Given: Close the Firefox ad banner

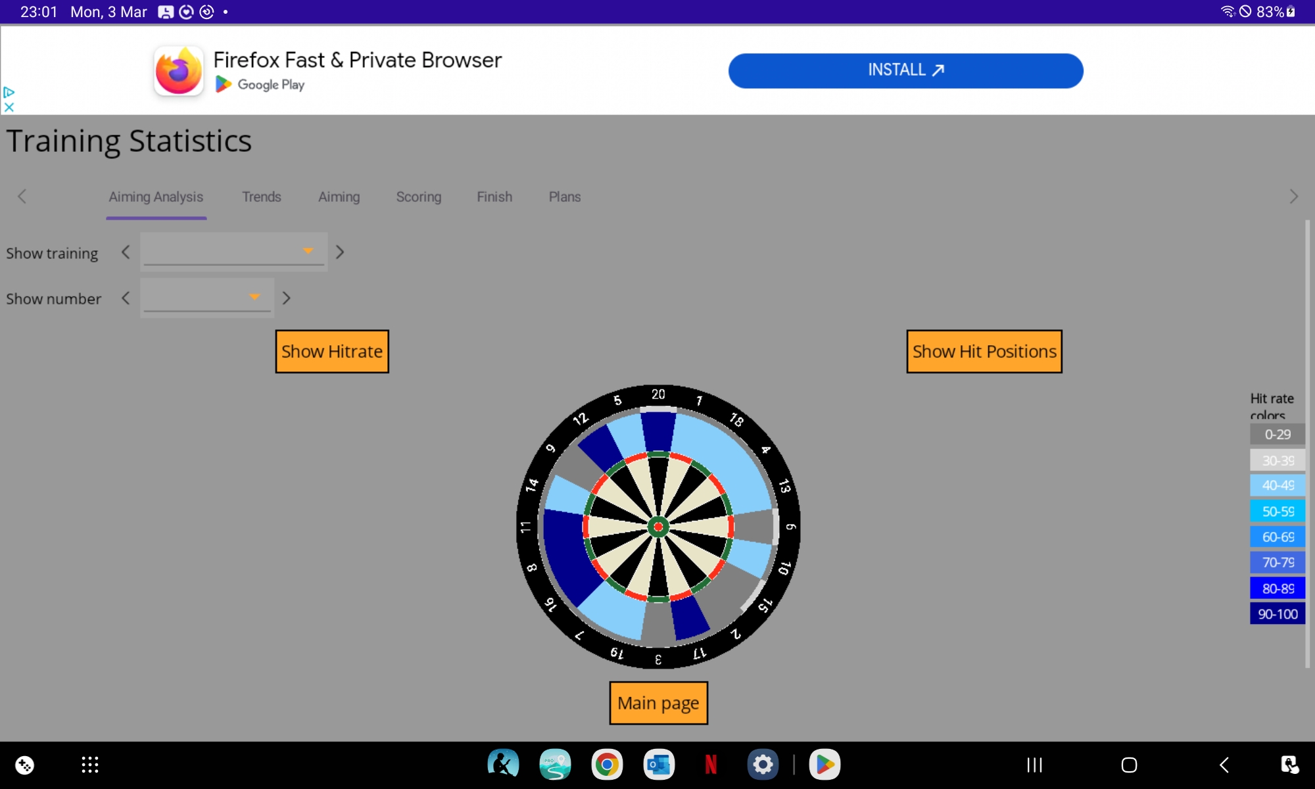Looking at the screenshot, I should point(9,107).
